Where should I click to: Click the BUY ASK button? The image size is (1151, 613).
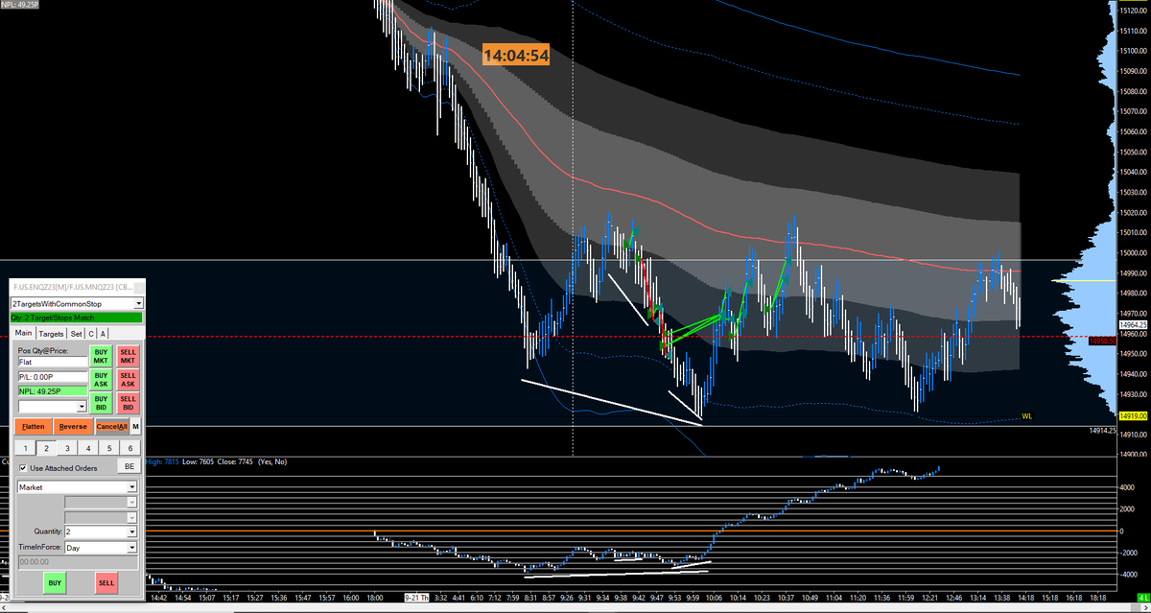coord(101,380)
